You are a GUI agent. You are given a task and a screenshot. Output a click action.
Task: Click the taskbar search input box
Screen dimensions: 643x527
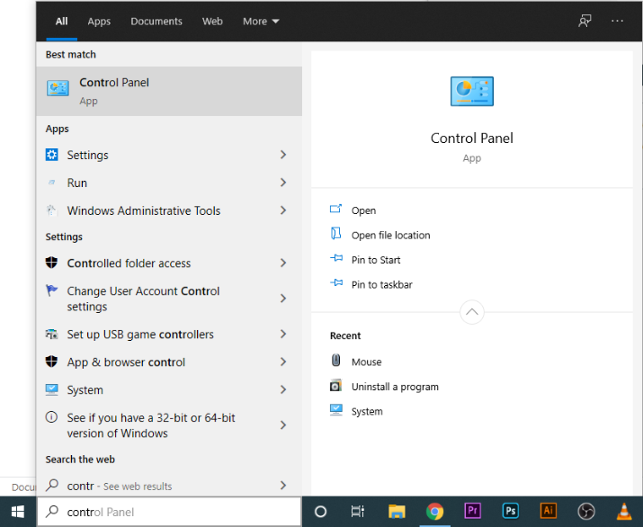click(169, 512)
